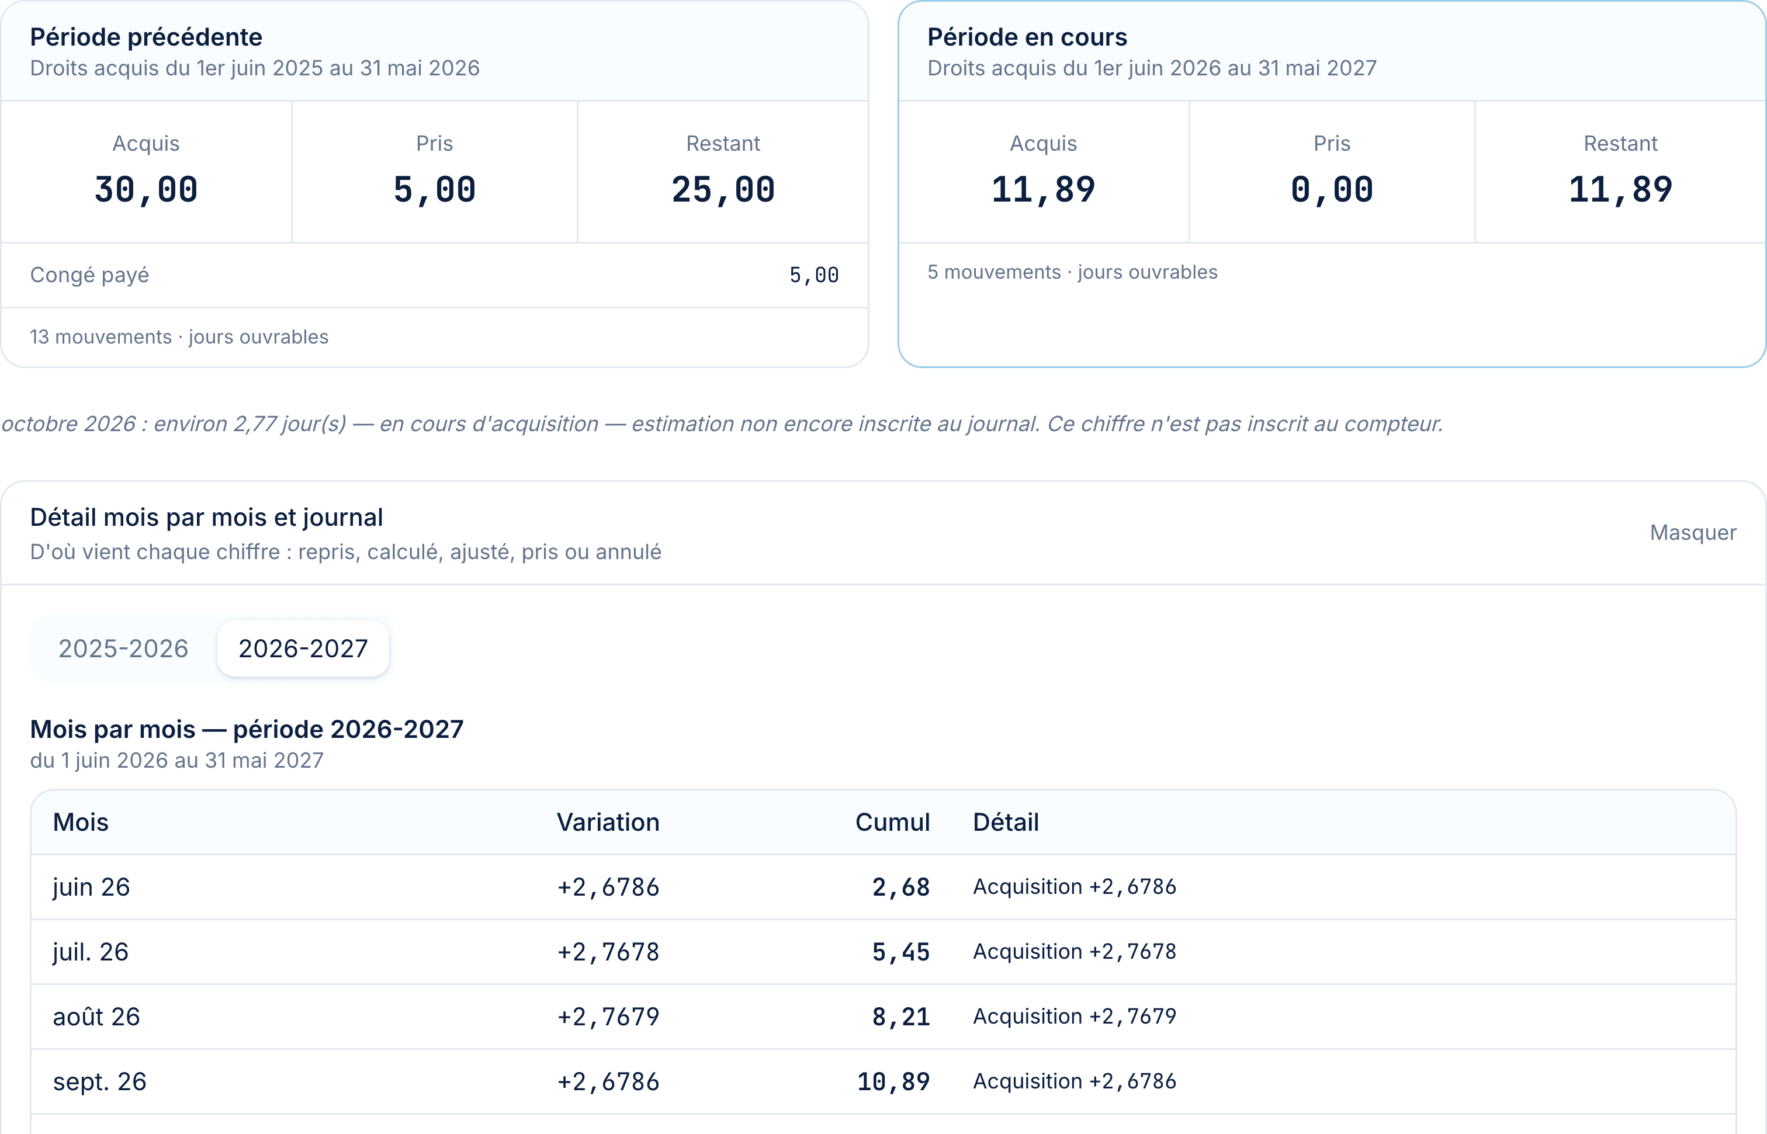This screenshot has height=1134, width=1767.
Task: Select the 2026-2027 period tab
Action: [x=303, y=649]
